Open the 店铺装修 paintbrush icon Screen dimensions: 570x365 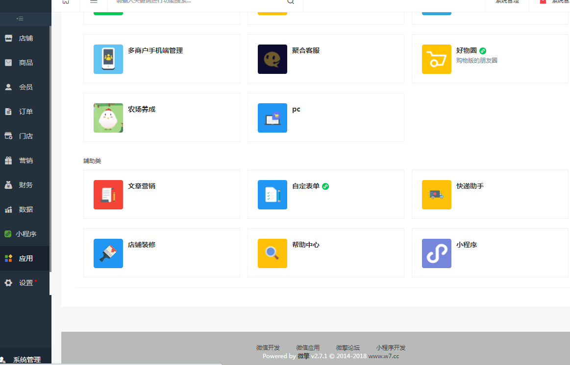[108, 253]
